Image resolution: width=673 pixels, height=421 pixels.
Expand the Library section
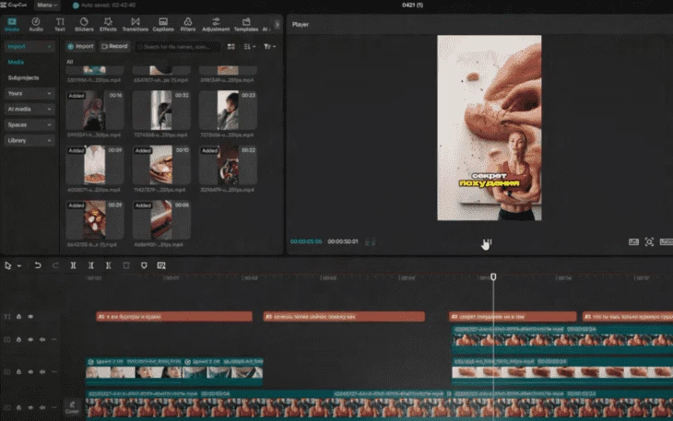pos(30,140)
